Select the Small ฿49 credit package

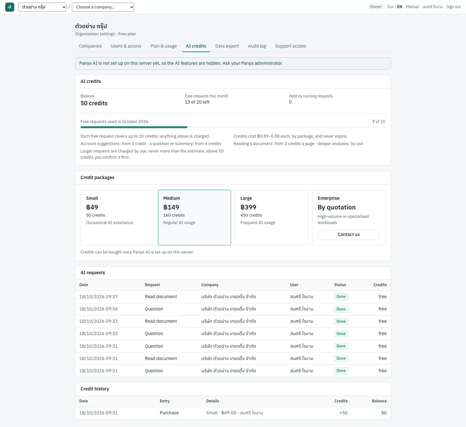click(x=117, y=218)
